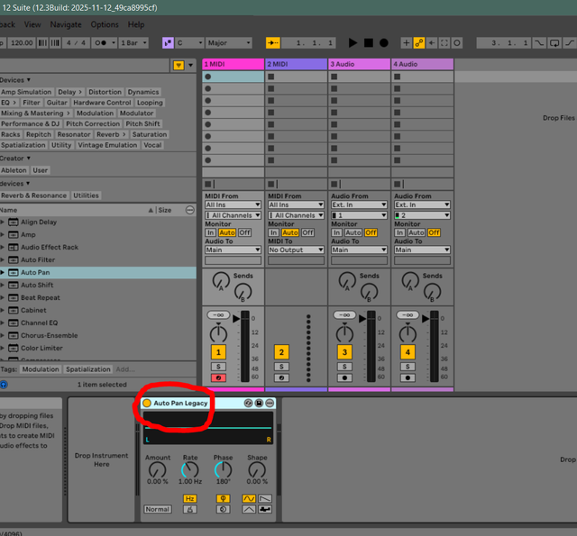Viewport: 577px width, 536px height.
Task: Open the browser column options circle icon
Action: click(x=190, y=210)
